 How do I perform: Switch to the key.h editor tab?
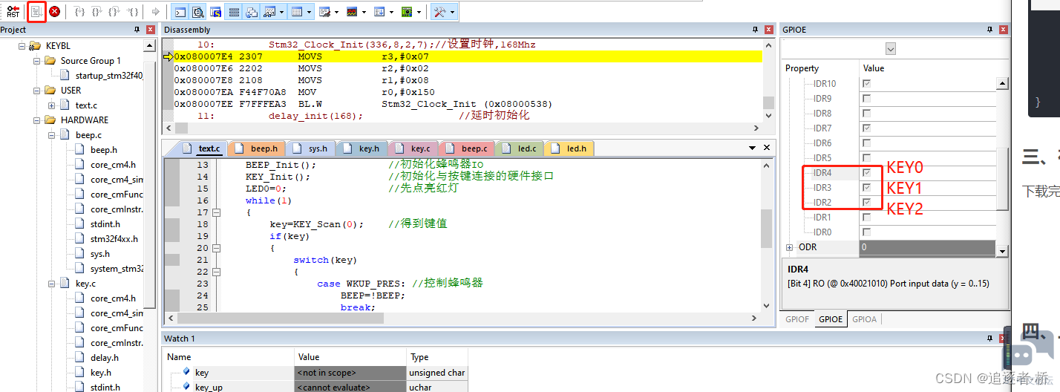pos(362,148)
